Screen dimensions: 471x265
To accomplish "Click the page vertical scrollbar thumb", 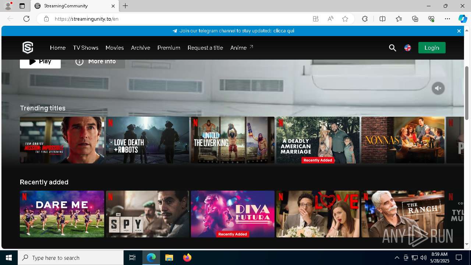I will coord(467,93).
